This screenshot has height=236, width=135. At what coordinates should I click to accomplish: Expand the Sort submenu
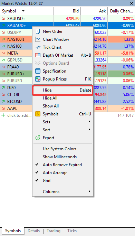pos(63,130)
